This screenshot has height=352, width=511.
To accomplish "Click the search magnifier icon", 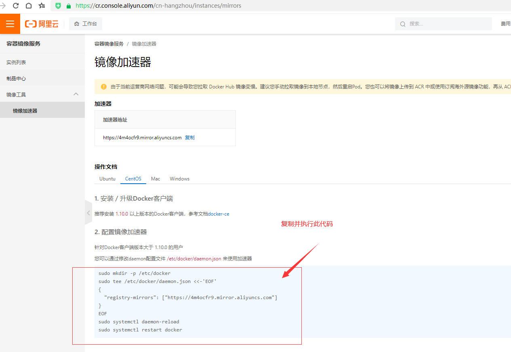I will point(403,24).
